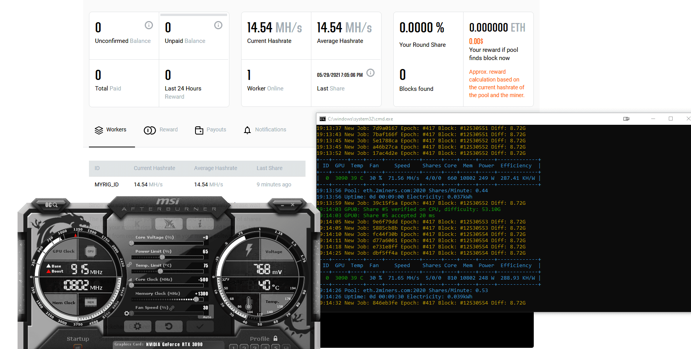Click the Core Clock value -500
The image size is (691, 349).
click(x=203, y=280)
